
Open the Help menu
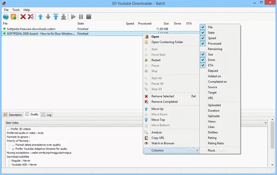[26, 10]
